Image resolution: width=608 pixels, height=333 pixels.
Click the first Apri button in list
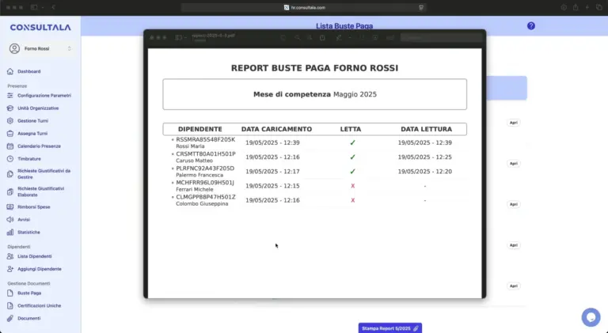(x=513, y=123)
